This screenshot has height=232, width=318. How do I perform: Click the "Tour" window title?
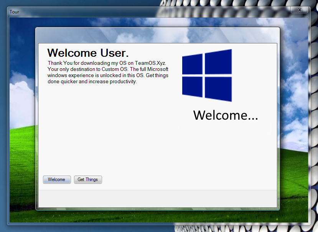(x=14, y=12)
